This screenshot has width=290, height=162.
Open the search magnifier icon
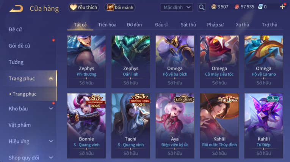click(202, 8)
